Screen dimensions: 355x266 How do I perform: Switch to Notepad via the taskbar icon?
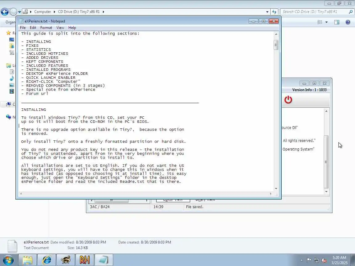[104, 260]
